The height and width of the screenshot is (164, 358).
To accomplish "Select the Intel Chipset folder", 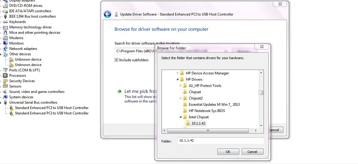I will click(x=198, y=117).
